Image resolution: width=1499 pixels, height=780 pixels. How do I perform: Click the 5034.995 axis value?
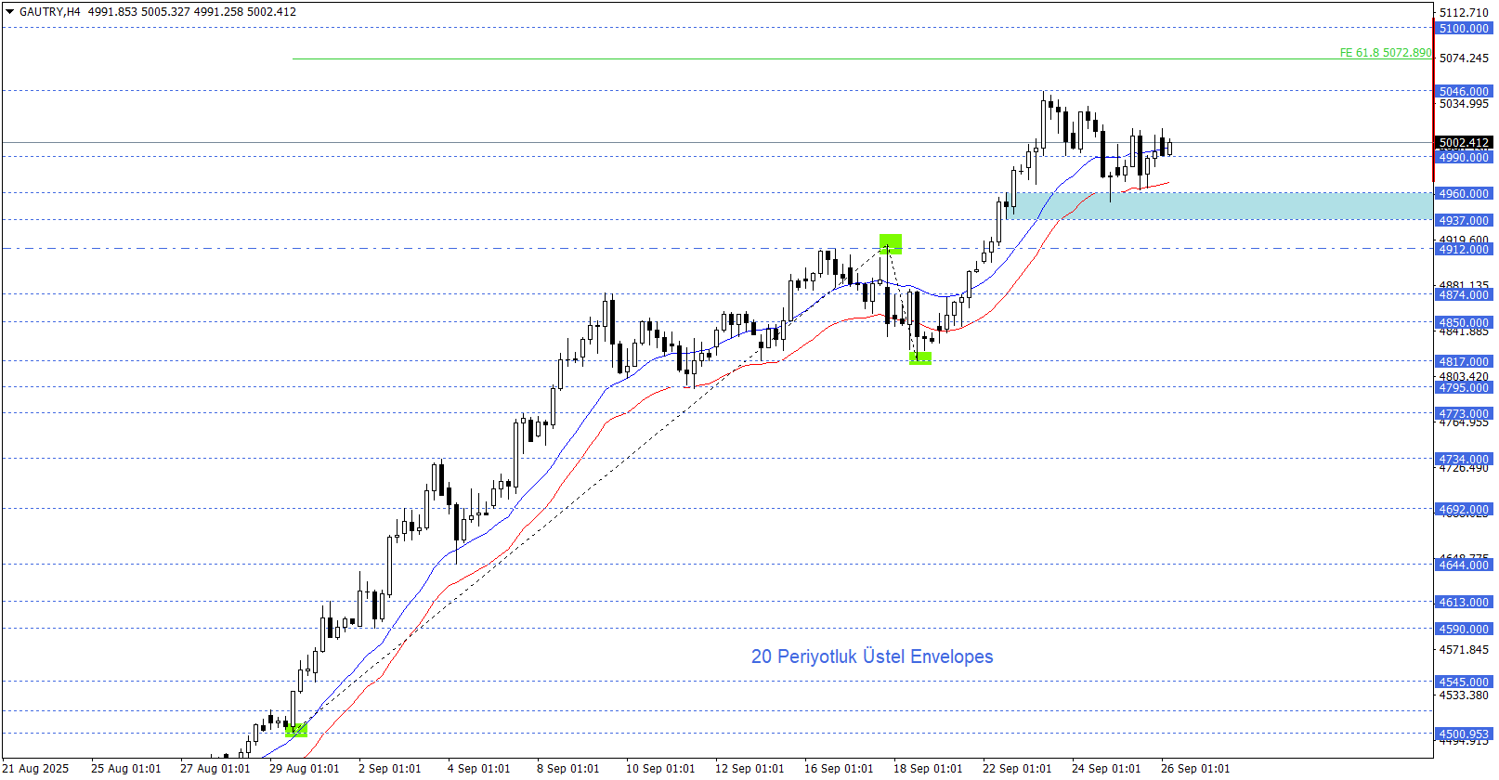click(x=1464, y=104)
